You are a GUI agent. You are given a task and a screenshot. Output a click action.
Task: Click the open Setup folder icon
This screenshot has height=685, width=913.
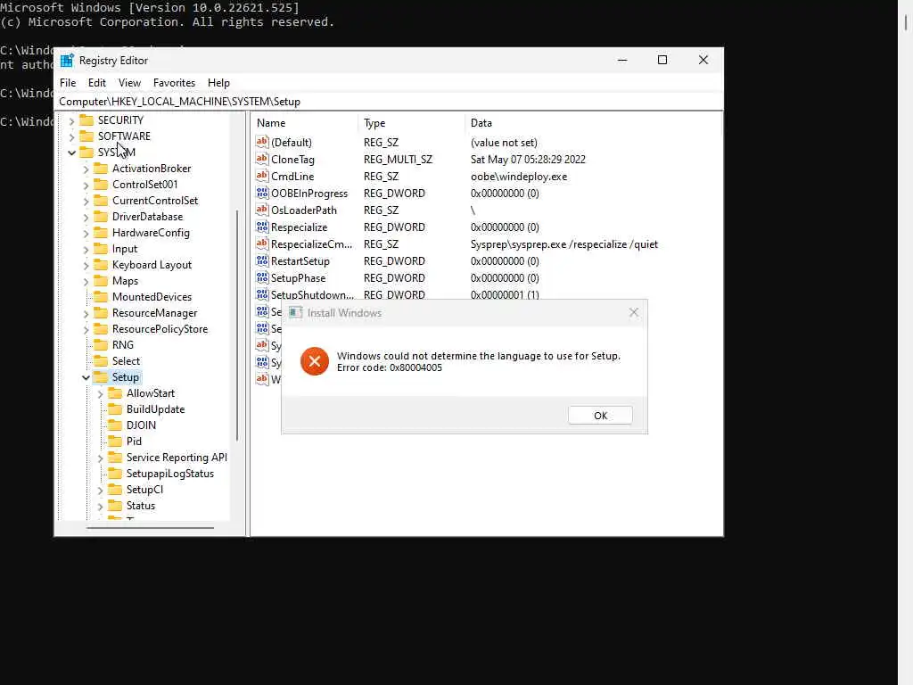pyautogui.click(x=101, y=377)
